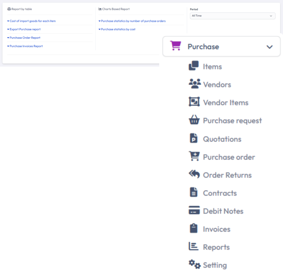Viewport: 283px width, 277px height.
Task: Open Purchase statistics by number of purchase orders
Action: coord(133,21)
